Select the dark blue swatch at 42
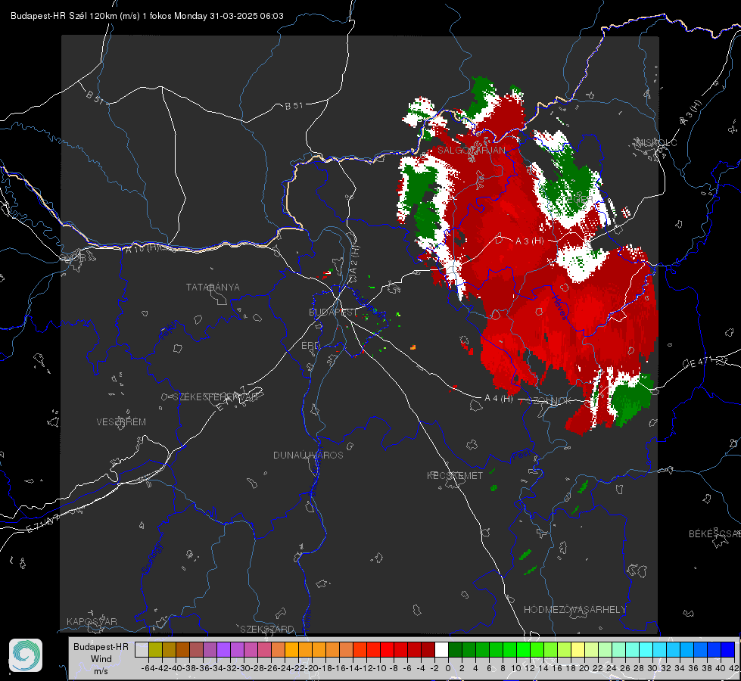Image resolution: width=741 pixels, height=681 pixels. point(728,650)
